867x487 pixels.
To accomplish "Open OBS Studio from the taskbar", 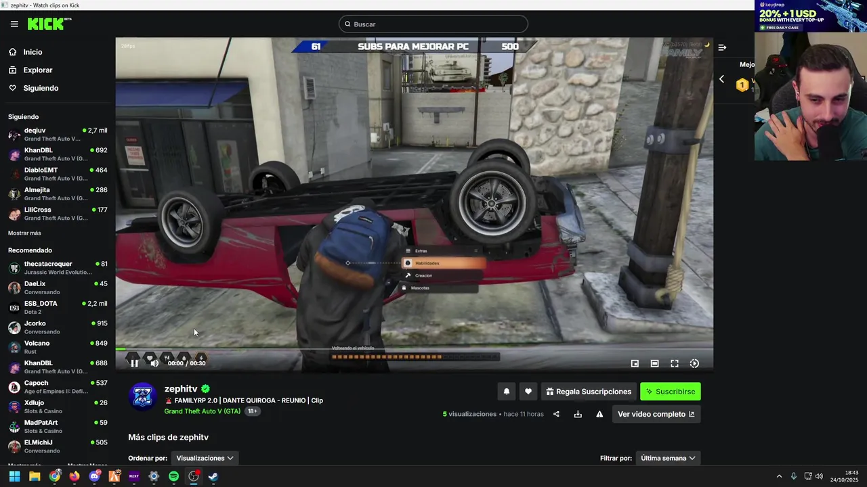I will click(194, 476).
